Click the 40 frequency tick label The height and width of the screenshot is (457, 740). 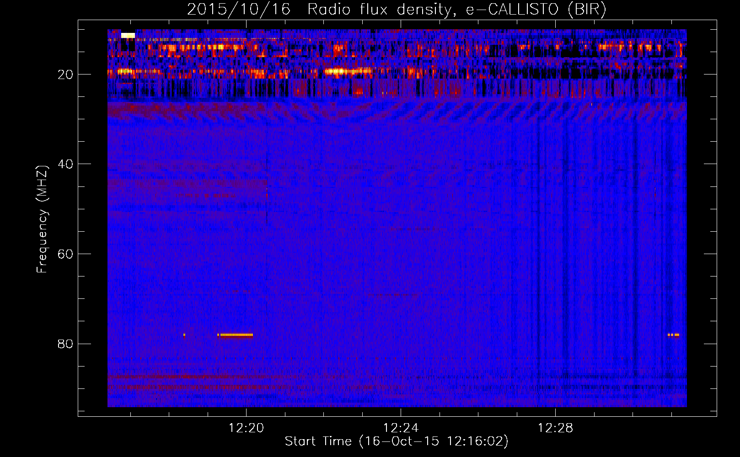pyautogui.click(x=65, y=164)
